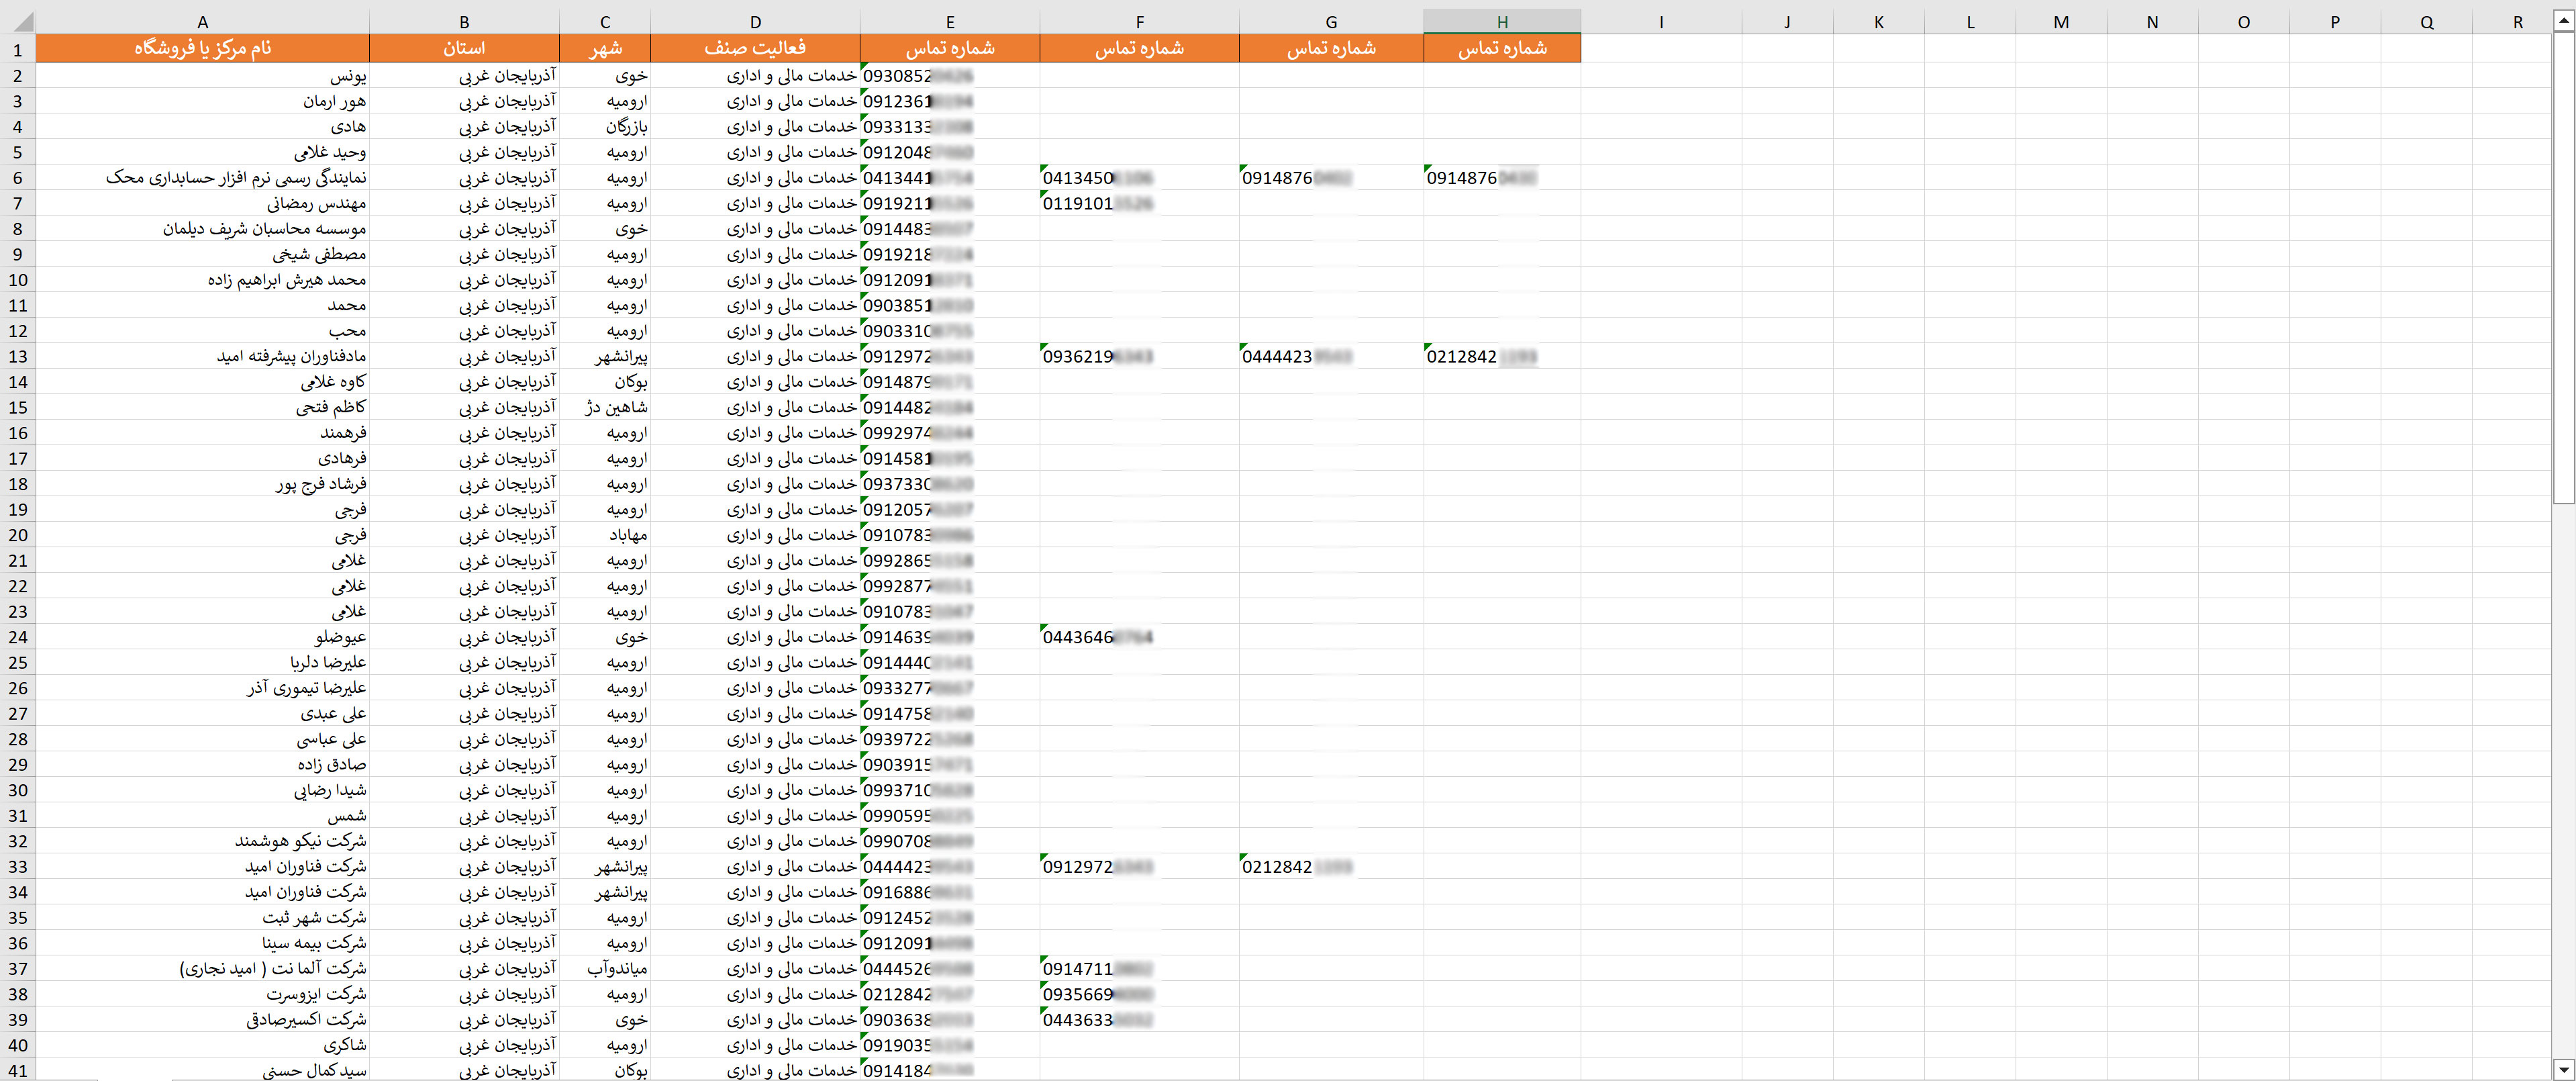
Task: Select column M header
Action: click(x=2061, y=21)
